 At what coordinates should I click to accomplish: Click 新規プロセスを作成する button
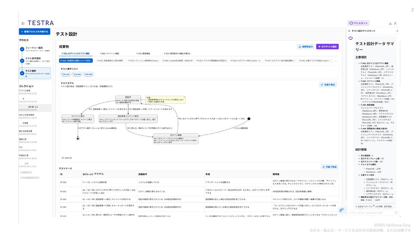(x=34, y=32)
